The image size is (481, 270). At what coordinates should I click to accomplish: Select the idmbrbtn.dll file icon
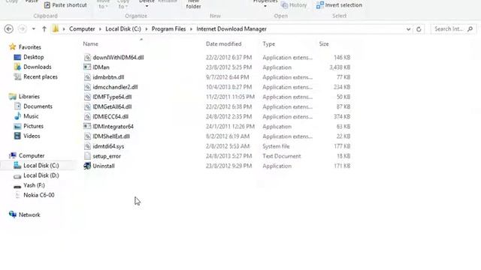87,77
